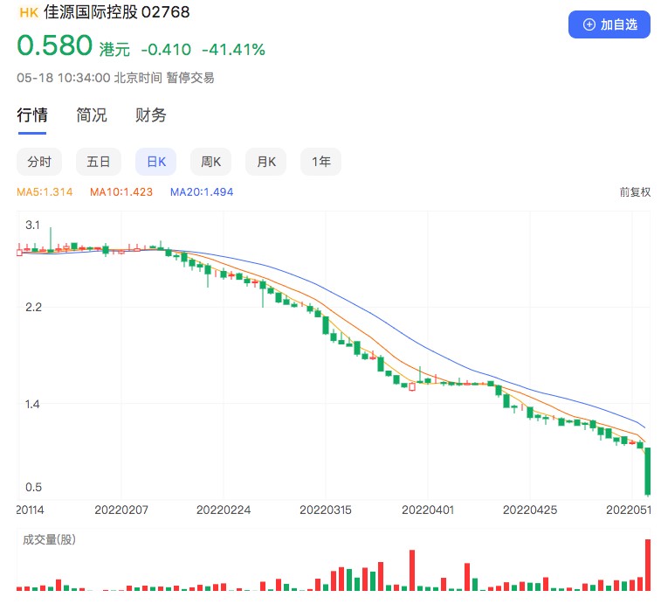
Task: Click the MA10 indicator label
Action: pyautogui.click(x=121, y=192)
